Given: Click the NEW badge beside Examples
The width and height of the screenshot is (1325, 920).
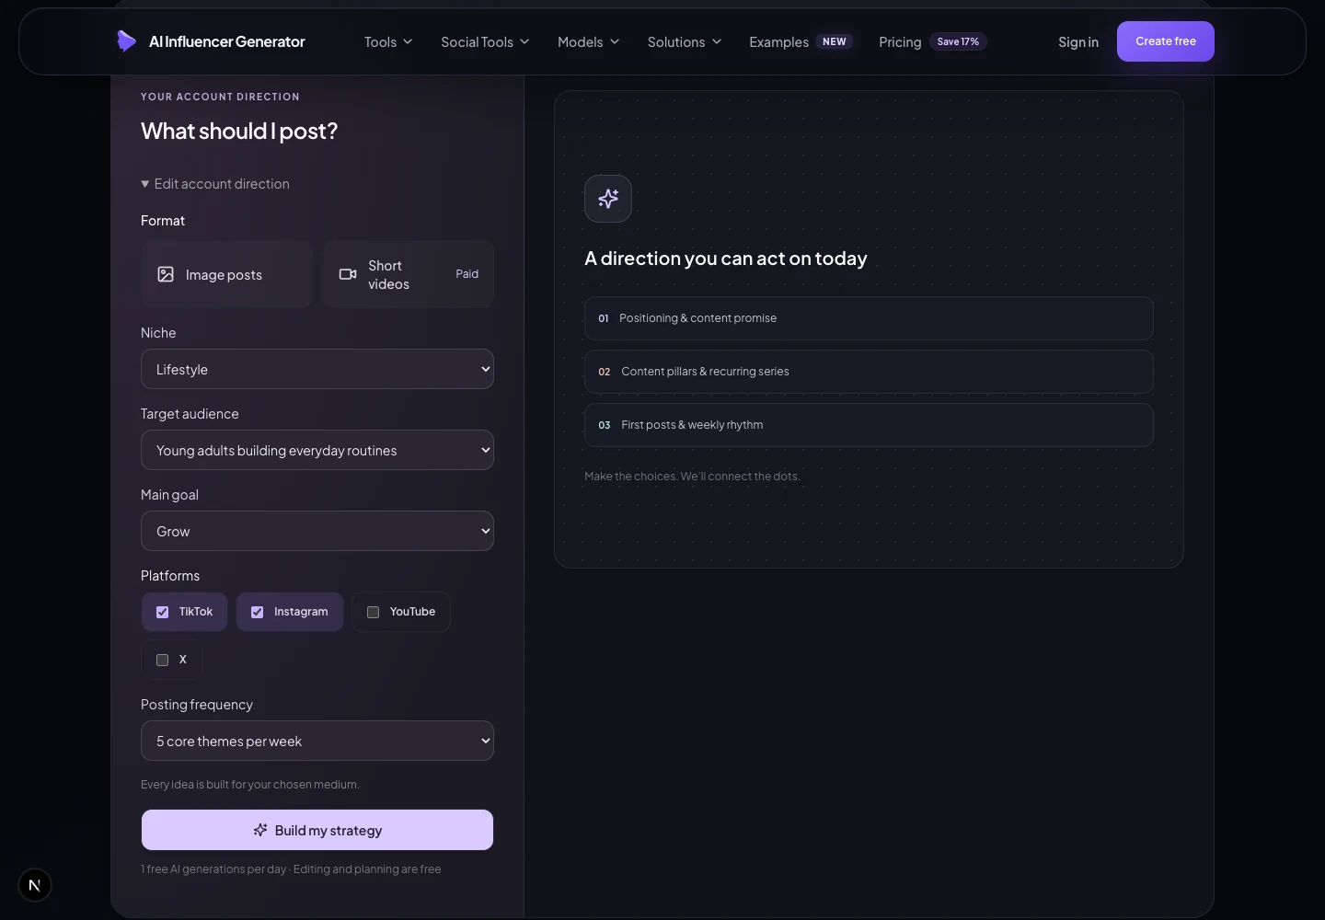Looking at the screenshot, I should (x=835, y=41).
